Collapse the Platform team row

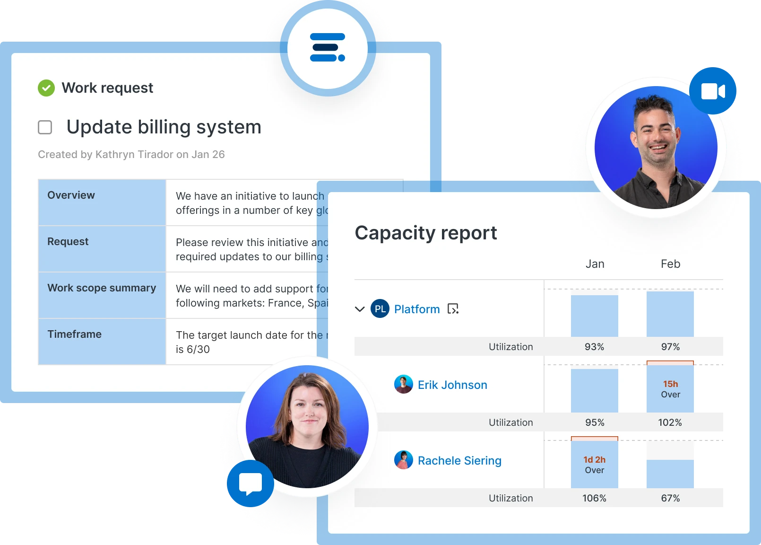point(361,309)
